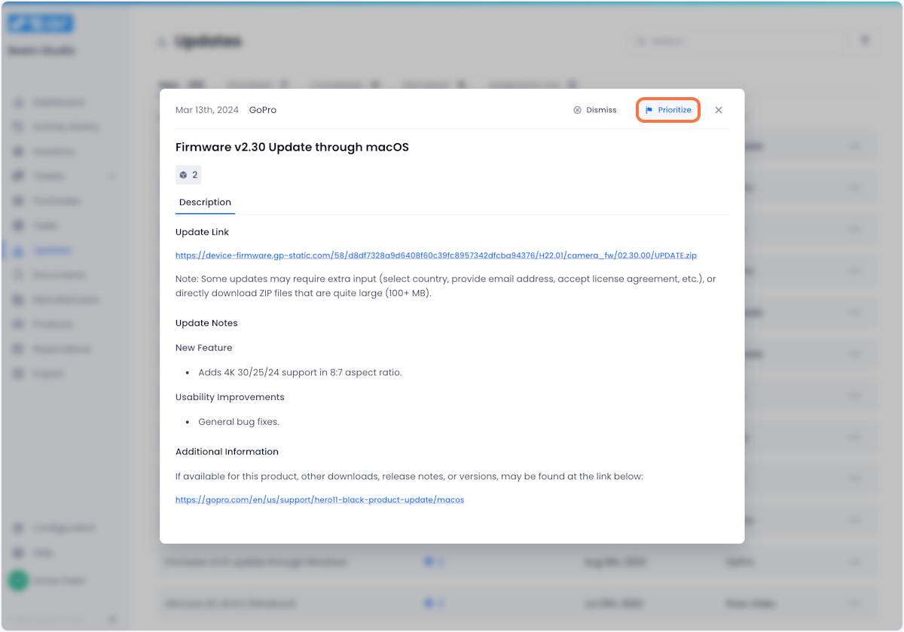Click the 'Update Notes' heading

pos(206,323)
